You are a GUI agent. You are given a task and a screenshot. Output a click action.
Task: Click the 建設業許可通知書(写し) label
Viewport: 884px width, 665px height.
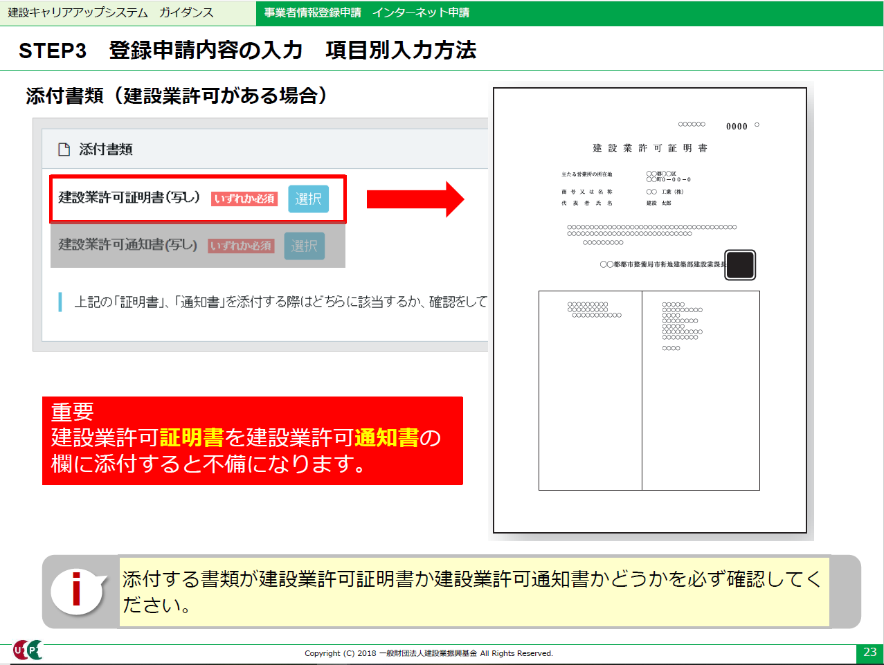click(128, 245)
